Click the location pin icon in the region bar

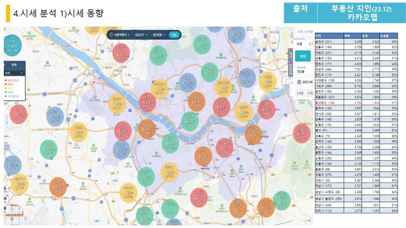pyautogui.click(x=112, y=35)
